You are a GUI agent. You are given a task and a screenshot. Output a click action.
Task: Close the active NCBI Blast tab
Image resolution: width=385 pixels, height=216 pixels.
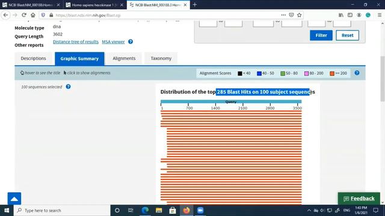point(185,5)
